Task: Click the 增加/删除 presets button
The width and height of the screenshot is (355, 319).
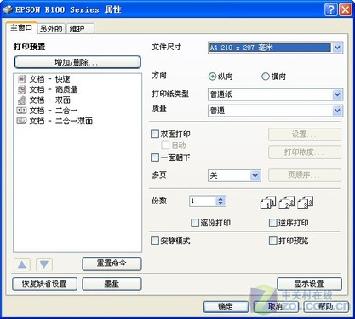Action: tap(77, 62)
